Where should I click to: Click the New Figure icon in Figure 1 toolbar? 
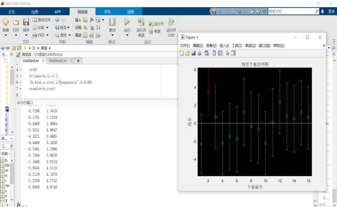point(182,53)
